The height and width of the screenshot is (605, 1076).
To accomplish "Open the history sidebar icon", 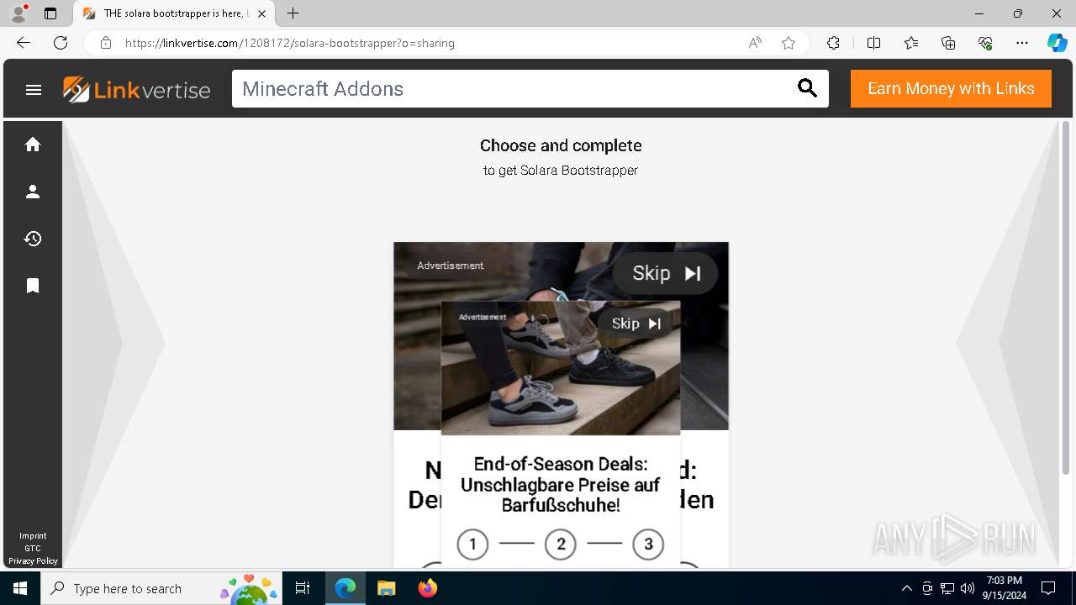I will click(33, 239).
